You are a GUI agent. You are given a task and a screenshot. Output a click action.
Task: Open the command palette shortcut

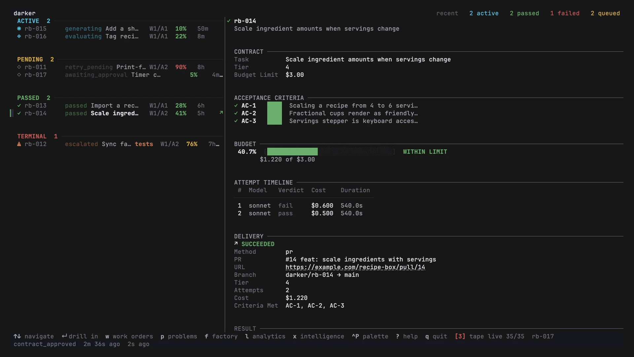370,337
